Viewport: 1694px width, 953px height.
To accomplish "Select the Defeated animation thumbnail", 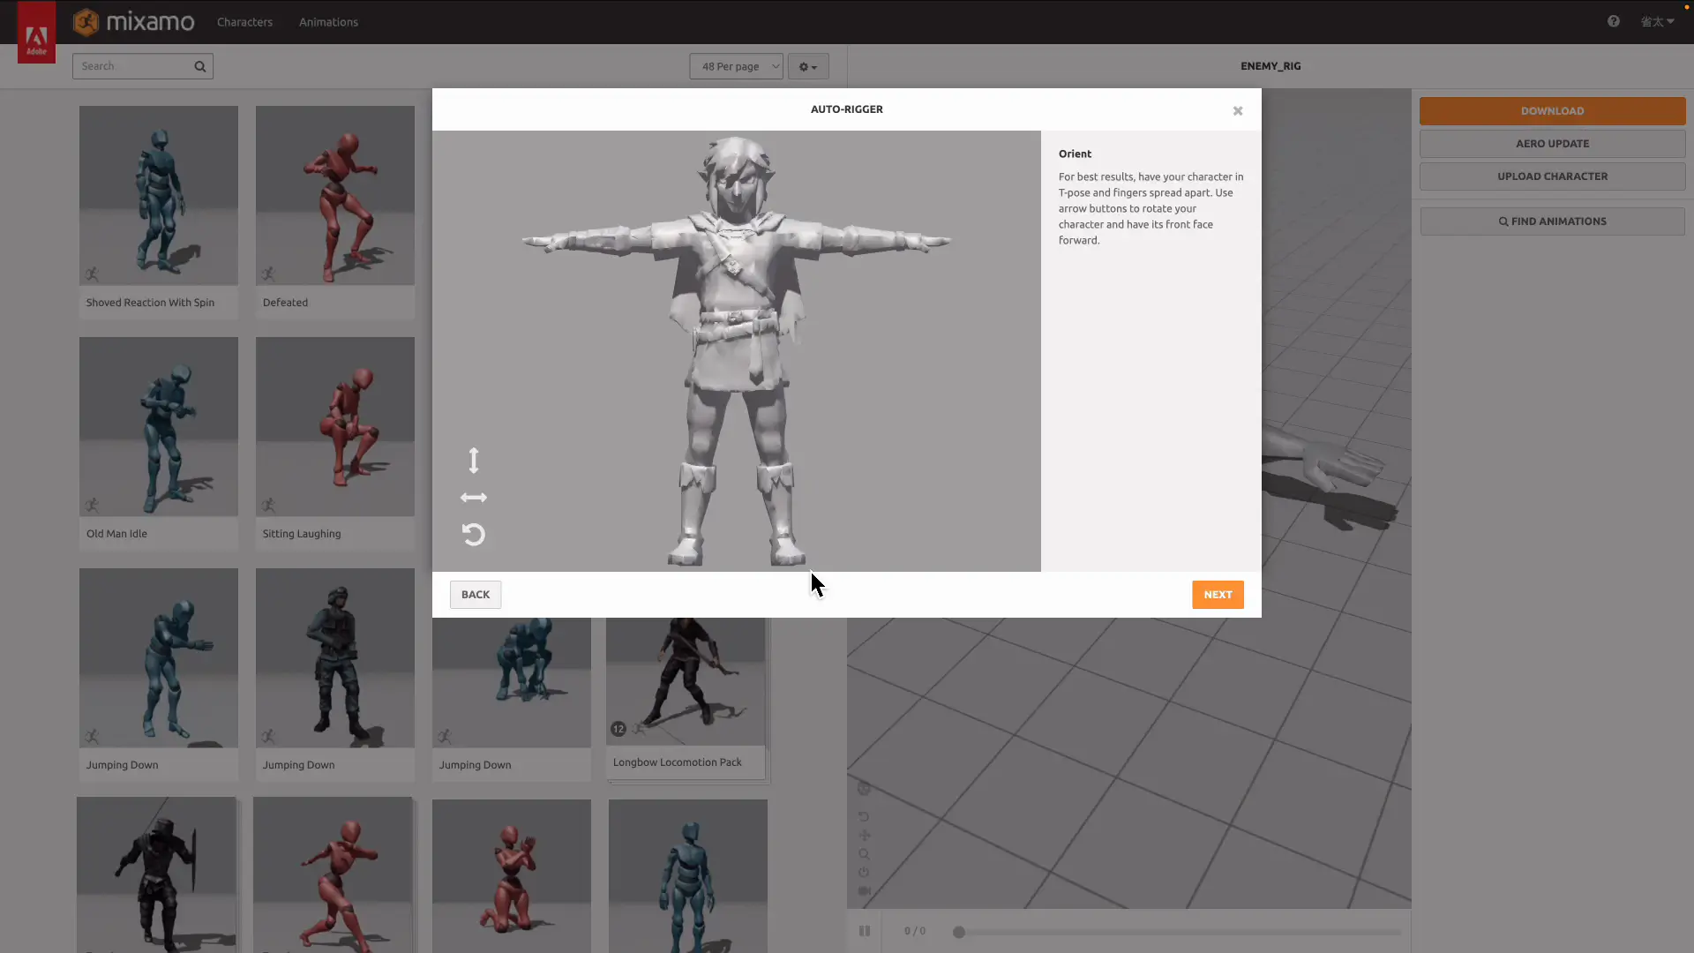I will [335, 196].
